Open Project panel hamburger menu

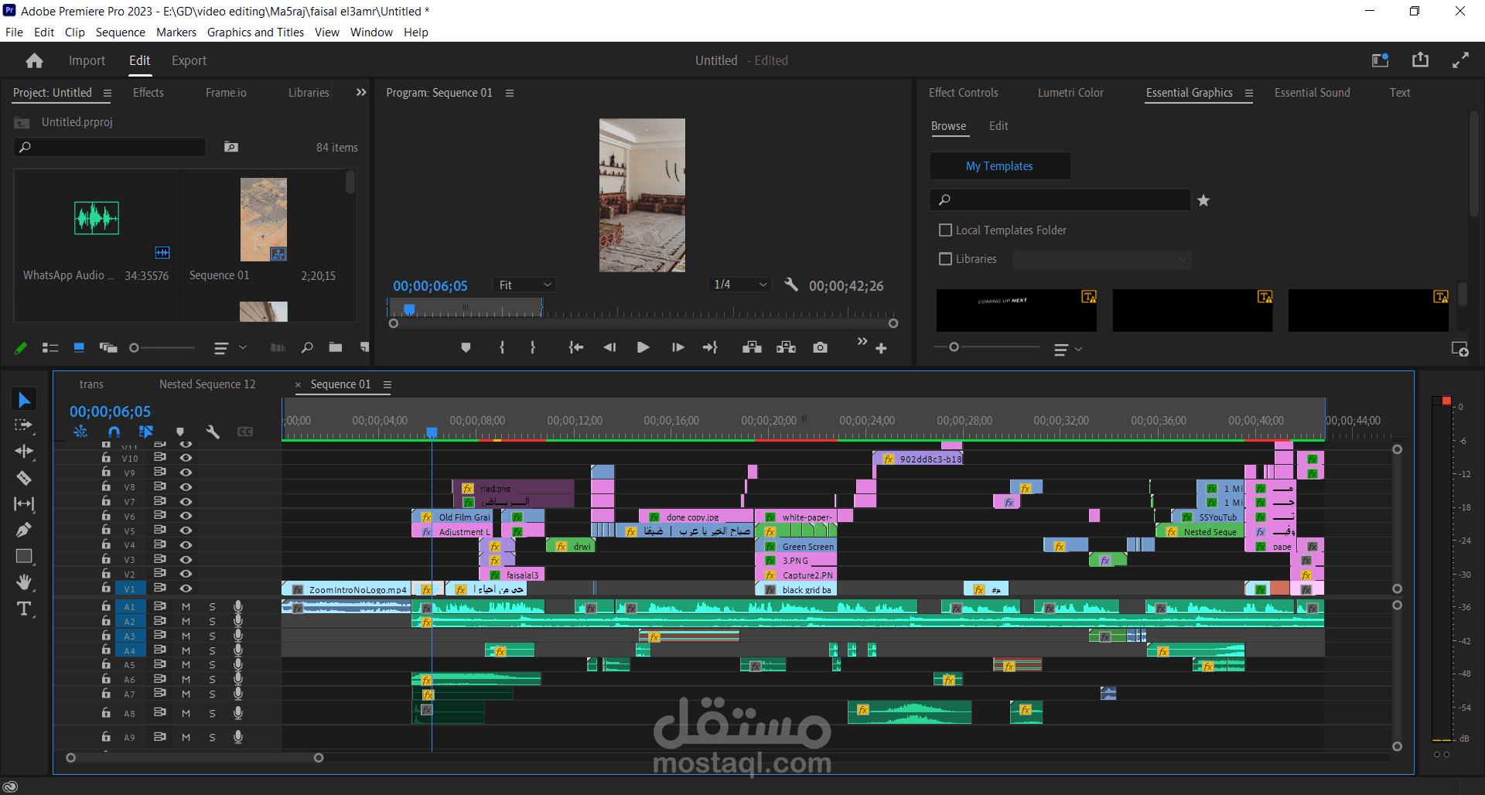pos(108,94)
